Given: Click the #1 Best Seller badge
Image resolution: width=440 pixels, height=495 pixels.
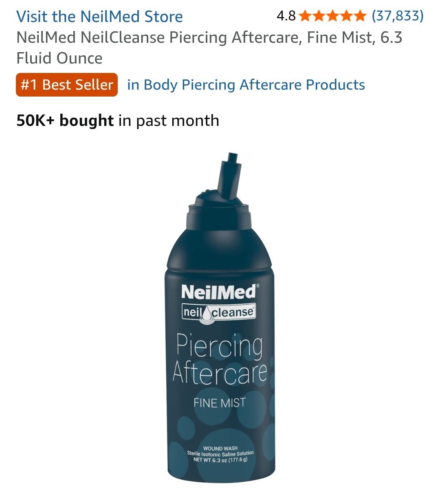Looking at the screenshot, I should [x=67, y=85].
